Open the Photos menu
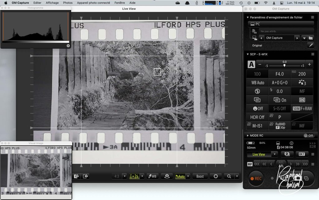 pos(68,3)
